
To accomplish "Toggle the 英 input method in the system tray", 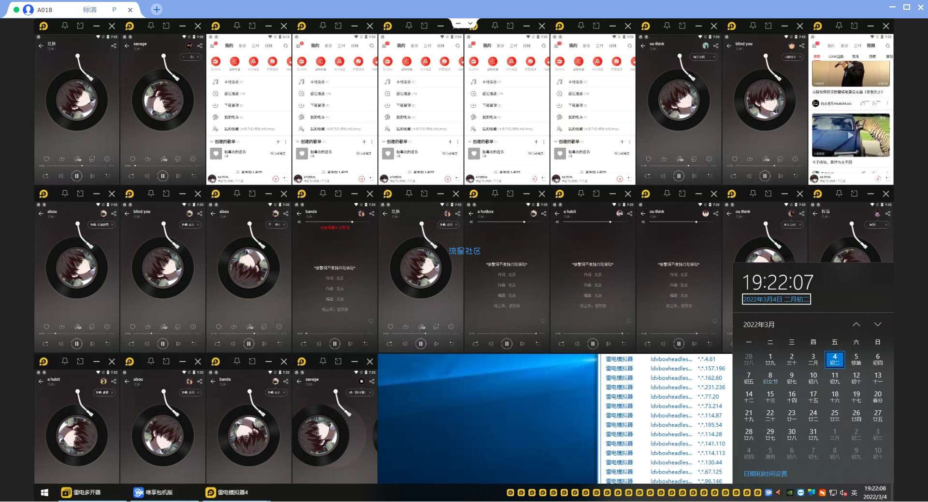I will coord(854,493).
